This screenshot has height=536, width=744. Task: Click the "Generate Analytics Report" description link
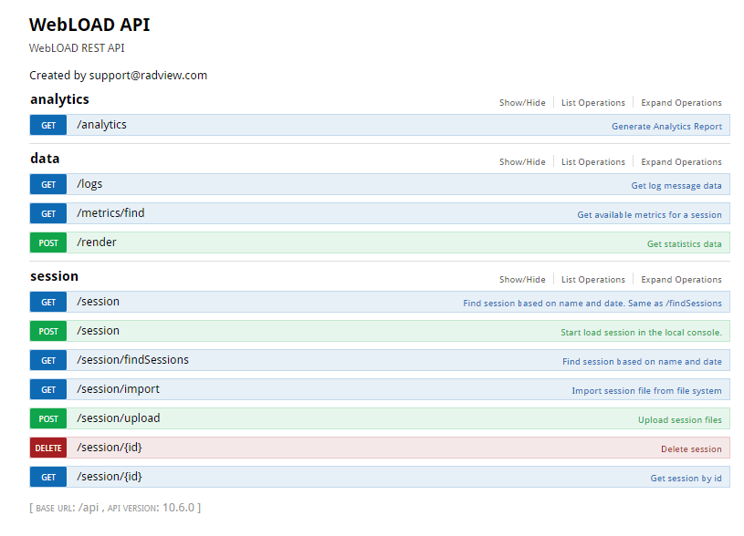coord(666,127)
